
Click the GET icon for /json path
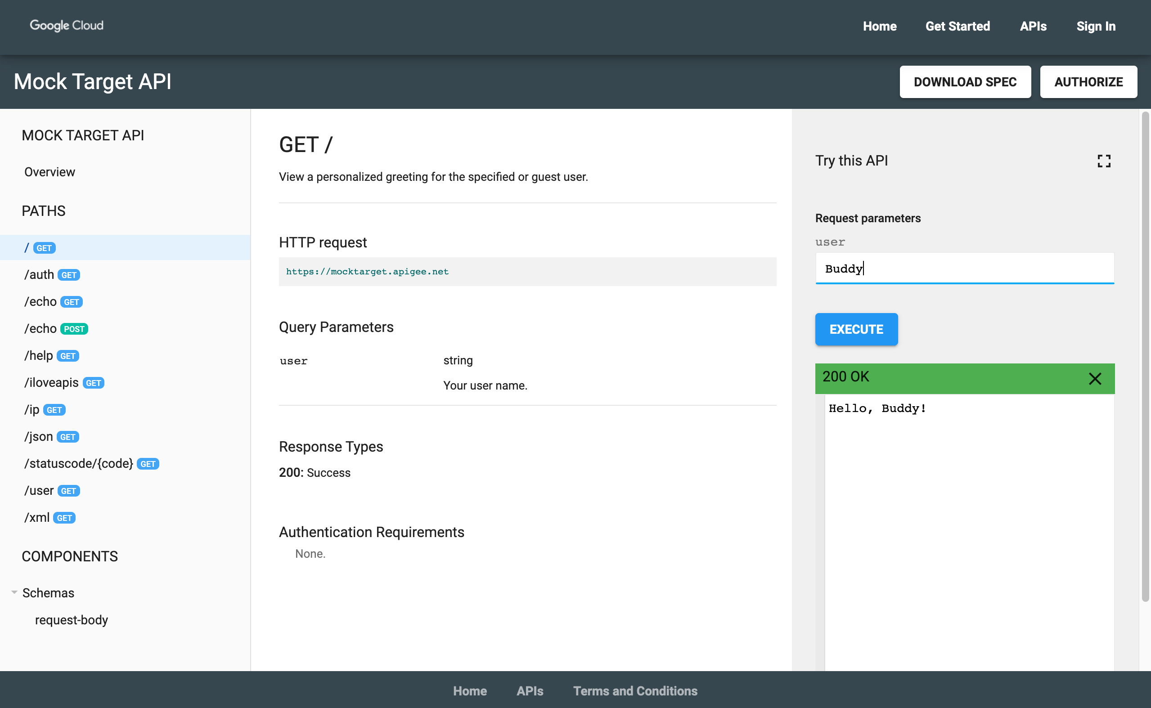(67, 437)
